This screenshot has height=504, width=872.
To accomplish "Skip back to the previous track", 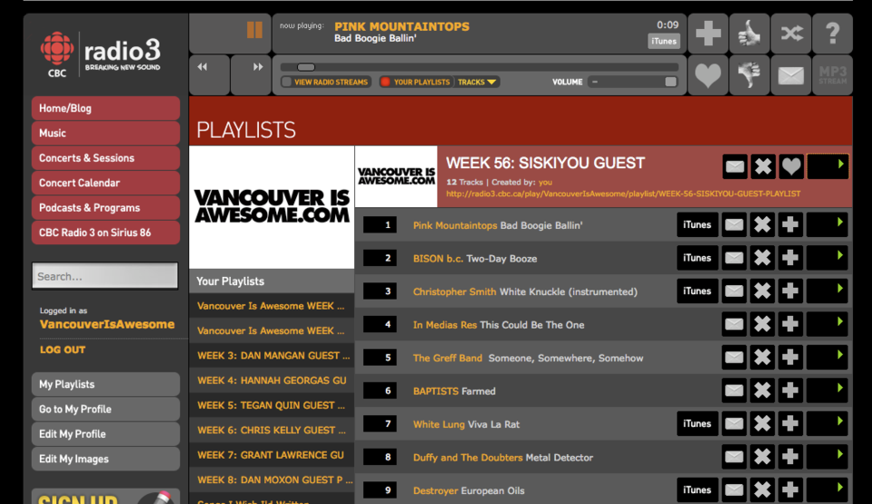I will click(x=203, y=67).
